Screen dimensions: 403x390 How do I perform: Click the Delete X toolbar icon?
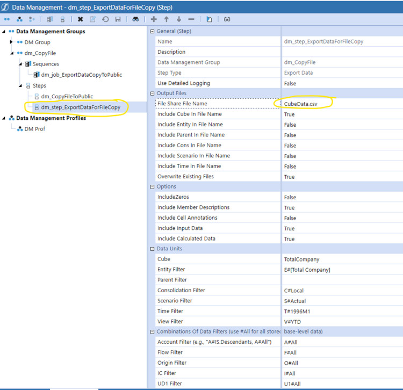(81, 19)
